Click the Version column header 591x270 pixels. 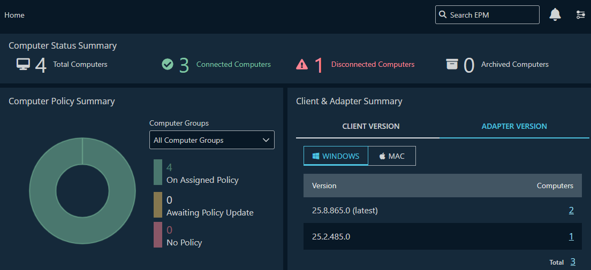coord(324,186)
